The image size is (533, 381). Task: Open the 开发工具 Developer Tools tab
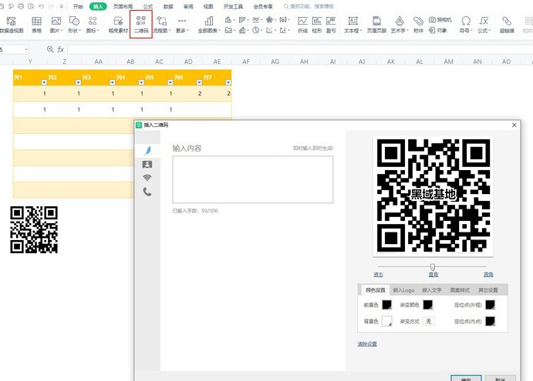233,6
